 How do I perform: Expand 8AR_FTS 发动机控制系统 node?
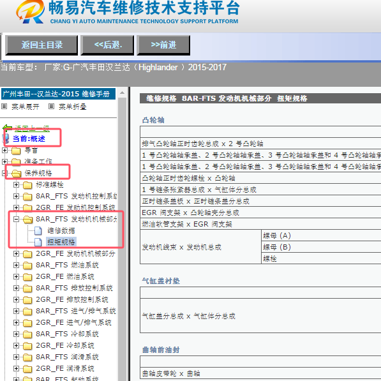(x=16, y=197)
